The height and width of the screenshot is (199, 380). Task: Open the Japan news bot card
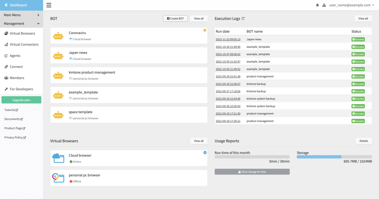[x=129, y=55]
